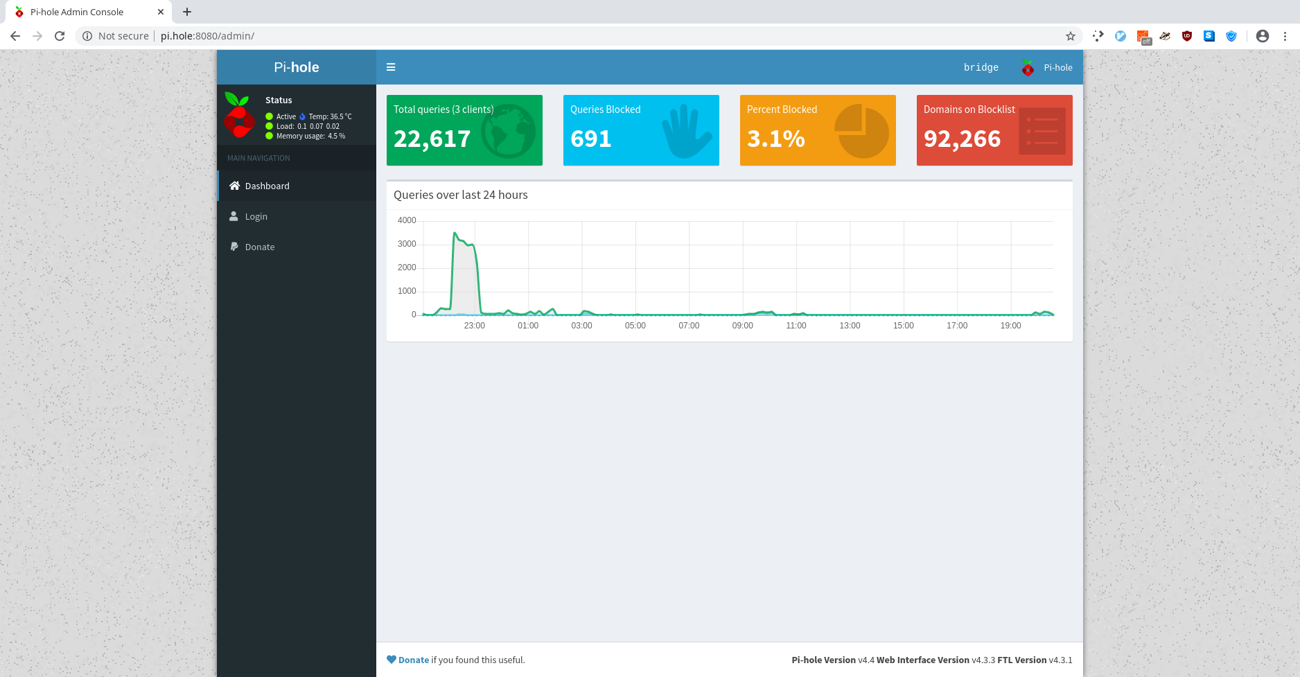Viewport: 1300px width, 677px height.
Task: Click the globe icon on Total queries
Action: tap(509, 131)
